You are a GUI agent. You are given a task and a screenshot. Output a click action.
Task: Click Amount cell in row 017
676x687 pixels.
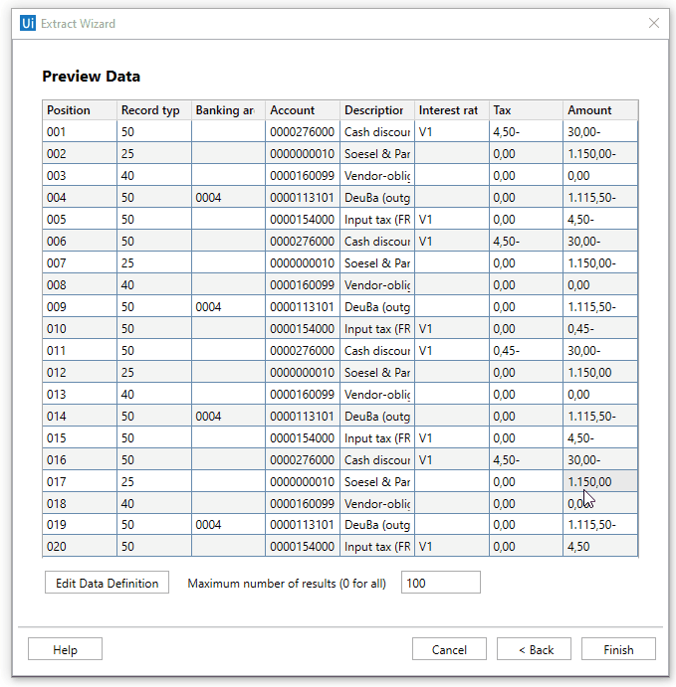[x=600, y=481]
